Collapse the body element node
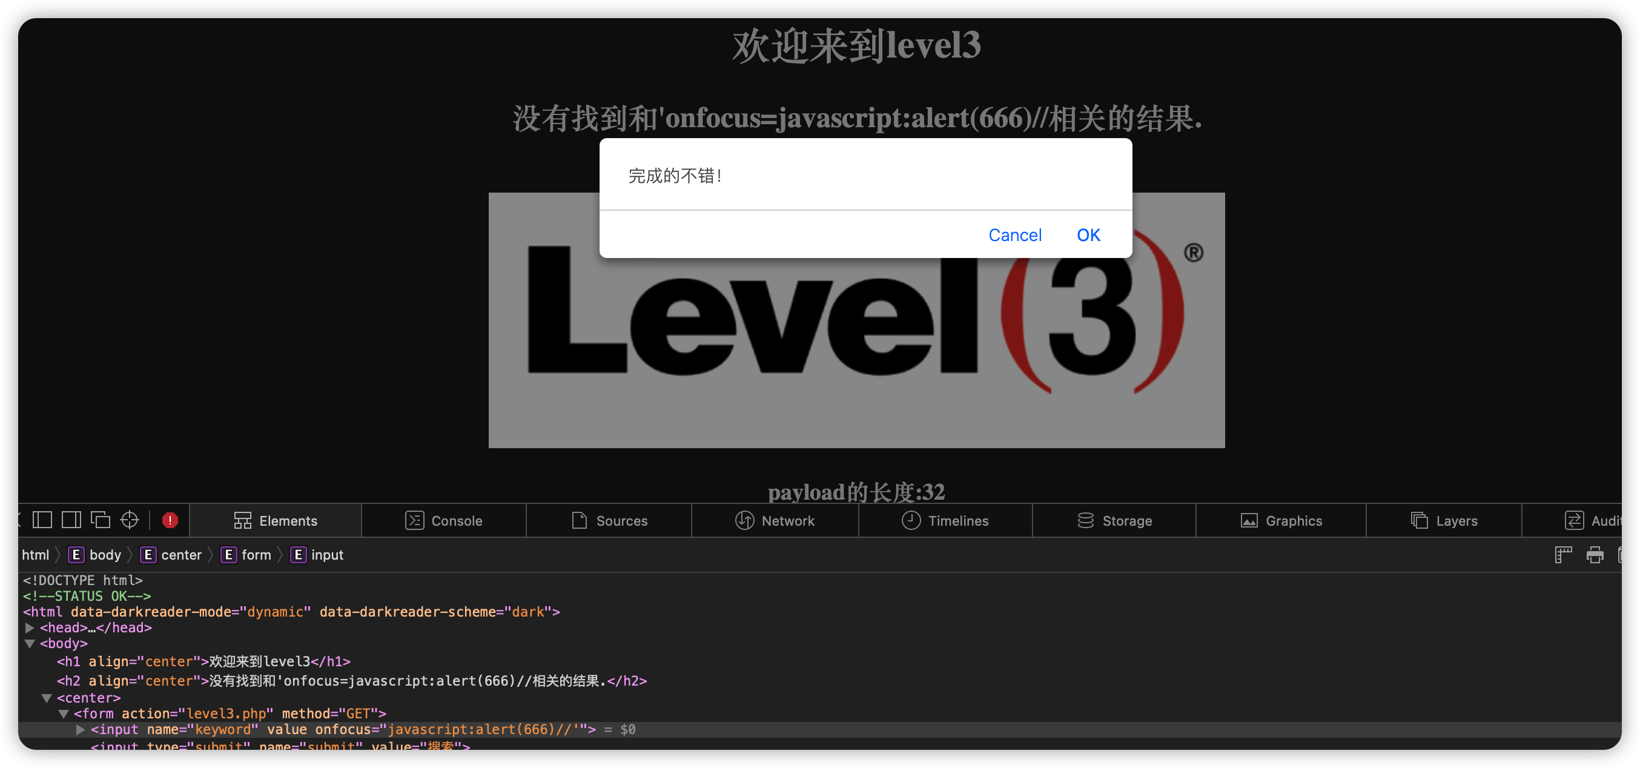 click(29, 643)
